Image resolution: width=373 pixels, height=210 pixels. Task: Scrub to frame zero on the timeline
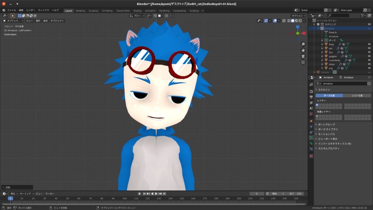11,199
